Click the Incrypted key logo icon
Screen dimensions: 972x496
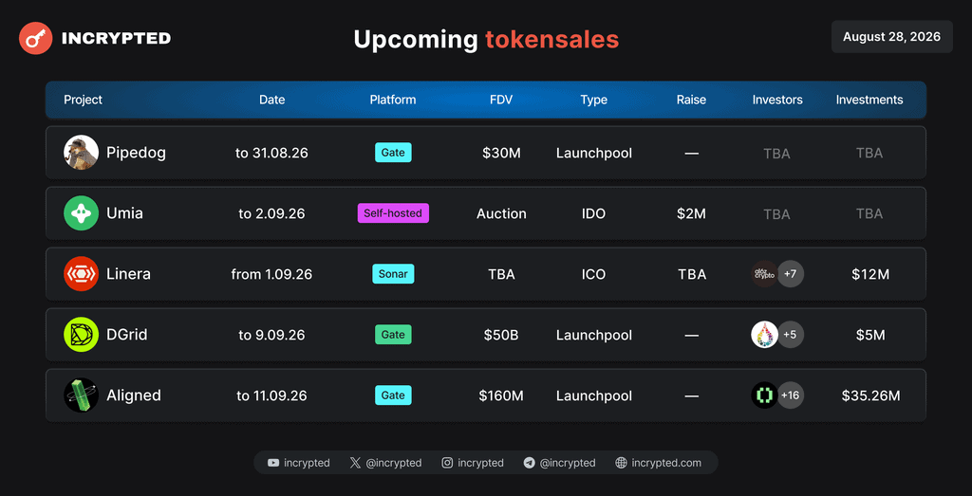pyautogui.click(x=35, y=38)
